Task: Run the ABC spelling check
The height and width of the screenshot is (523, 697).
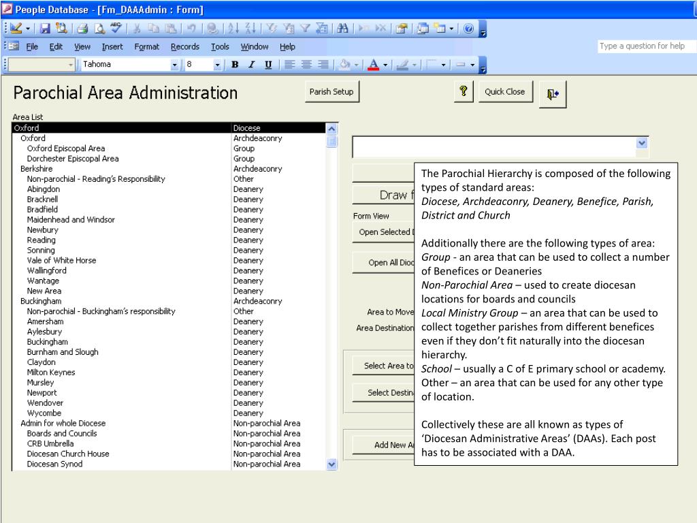Action: click(116, 29)
